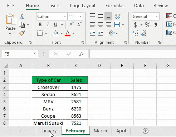The image size is (176, 137).
Task: Switch to January sheet tab
Action: coord(49,131)
